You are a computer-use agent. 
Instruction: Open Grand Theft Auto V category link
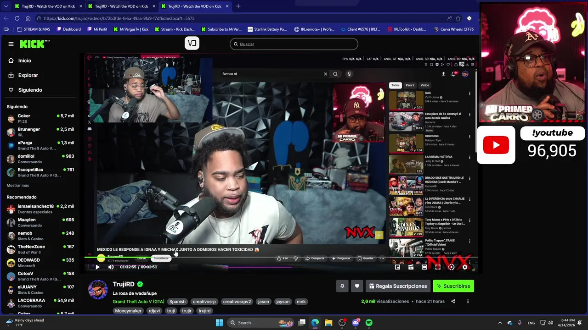(x=138, y=302)
